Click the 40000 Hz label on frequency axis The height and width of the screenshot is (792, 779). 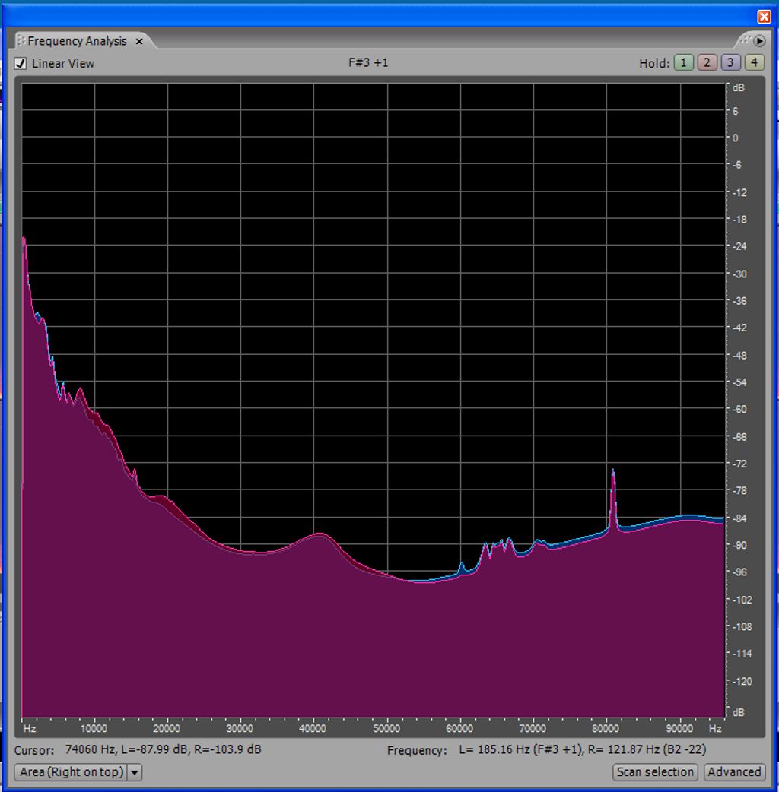coord(313,728)
